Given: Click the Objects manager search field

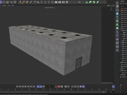Looking at the screenshot, I should coord(124,6).
